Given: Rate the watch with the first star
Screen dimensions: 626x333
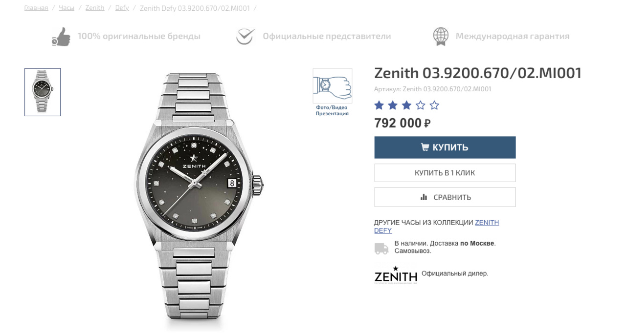Looking at the screenshot, I should 379,105.
